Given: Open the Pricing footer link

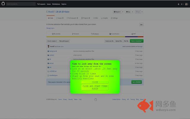Looking at the screenshot, I should point(123,99).
